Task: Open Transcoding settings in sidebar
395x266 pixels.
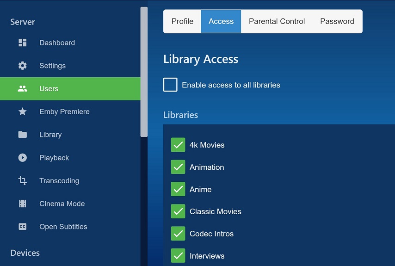Action: pyautogui.click(x=59, y=181)
